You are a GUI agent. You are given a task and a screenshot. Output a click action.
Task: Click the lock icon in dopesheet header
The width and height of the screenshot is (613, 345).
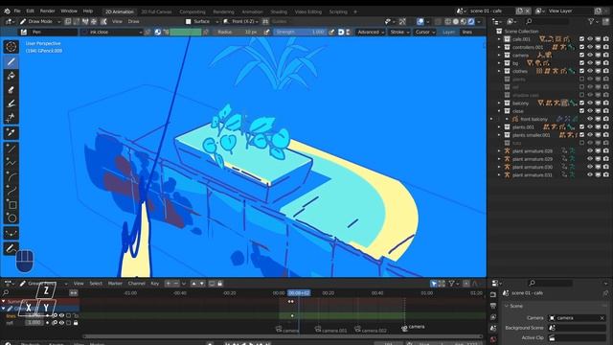(x=219, y=284)
